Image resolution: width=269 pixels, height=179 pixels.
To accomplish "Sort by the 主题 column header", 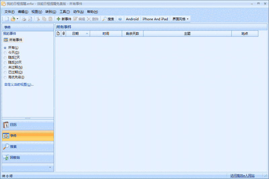I will pos(187,34).
